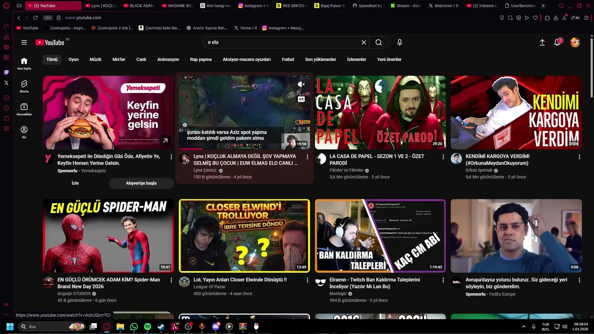
Task: Click the Lynx video progress bar
Action: (x=244, y=149)
